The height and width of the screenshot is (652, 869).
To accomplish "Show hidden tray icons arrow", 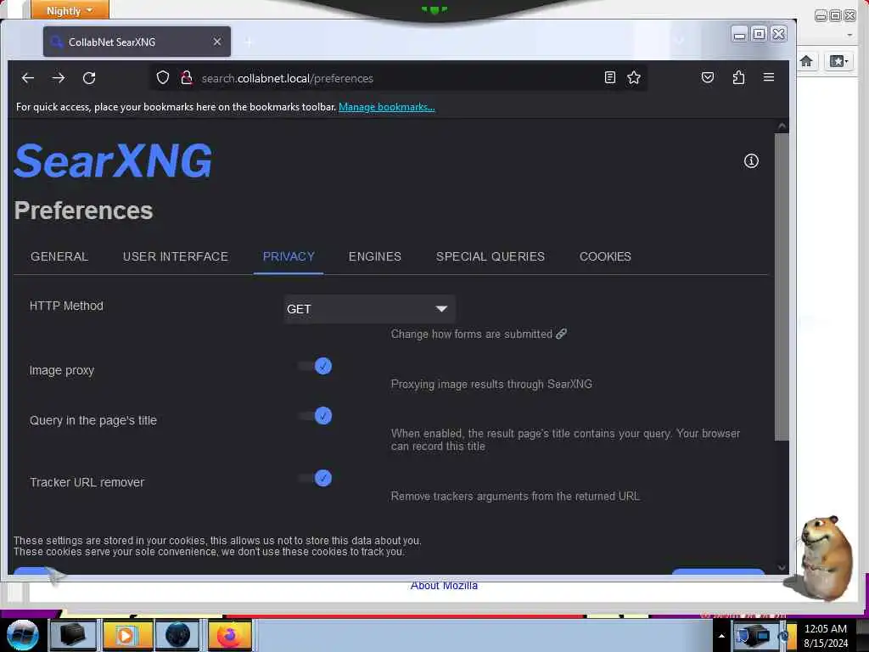I will point(721,636).
